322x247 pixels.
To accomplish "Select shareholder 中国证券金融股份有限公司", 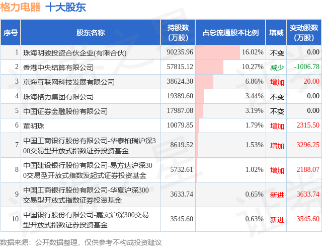I will click(x=65, y=111).
